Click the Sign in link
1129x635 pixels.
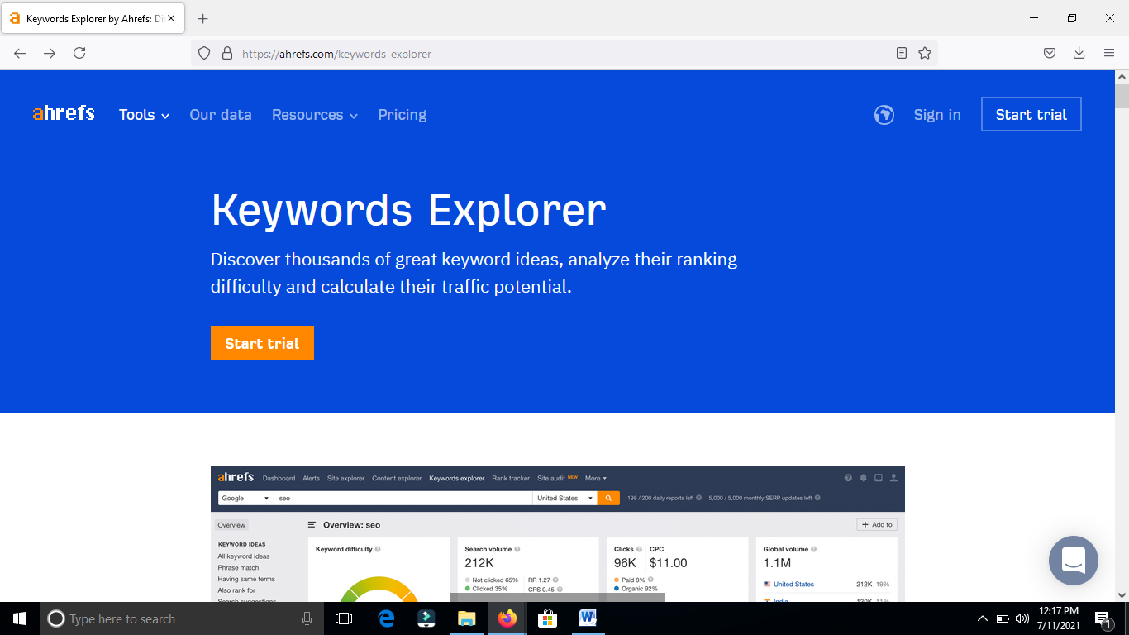[x=937, y=115]
